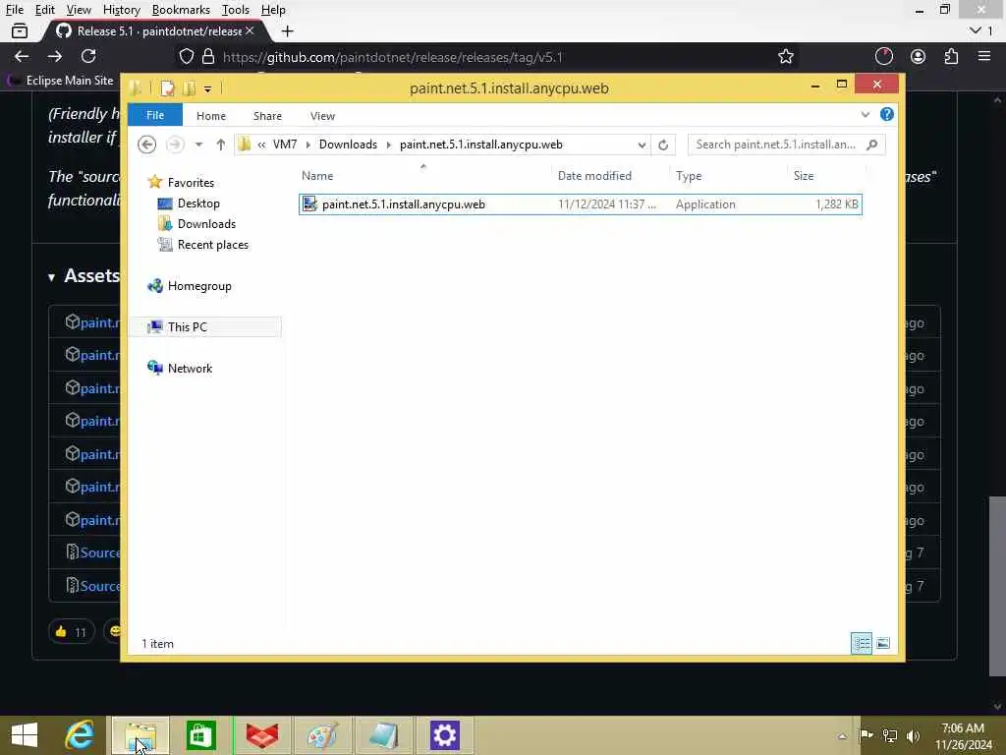Open Downloads in navigation pane
1006x755 pixels.
[x=206, y=224]
